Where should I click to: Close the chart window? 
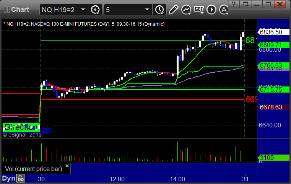tap(280, 4)
